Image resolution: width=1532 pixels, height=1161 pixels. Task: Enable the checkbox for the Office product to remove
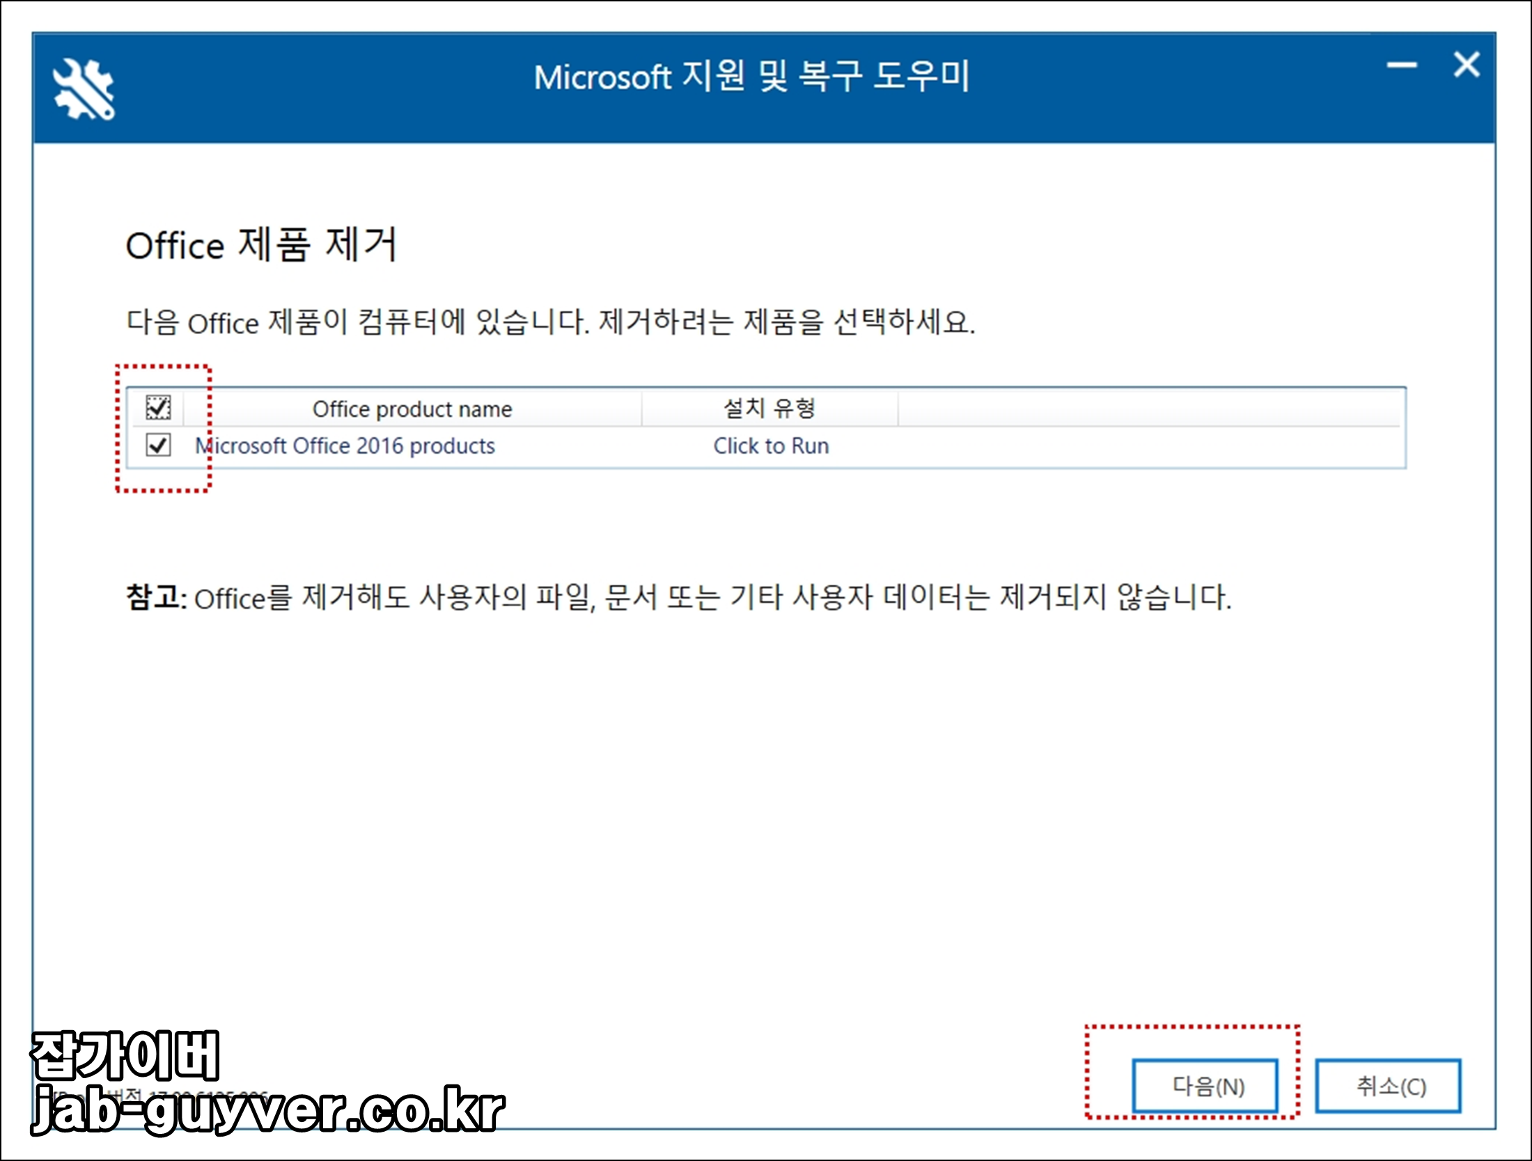click(x=158, y=445)
